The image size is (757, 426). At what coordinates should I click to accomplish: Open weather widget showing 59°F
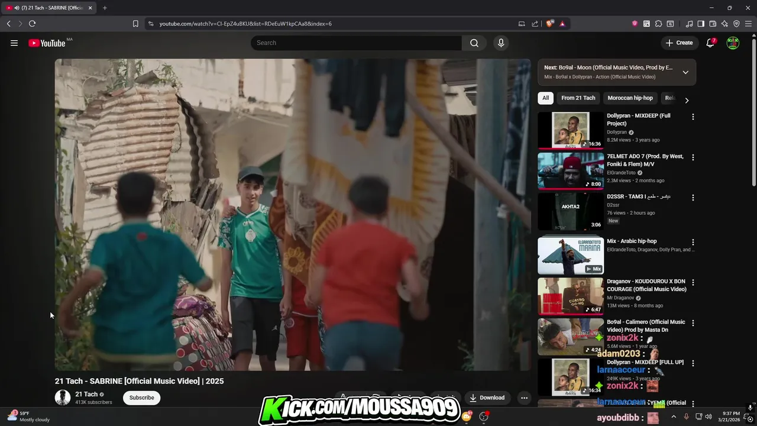point(28,417)
